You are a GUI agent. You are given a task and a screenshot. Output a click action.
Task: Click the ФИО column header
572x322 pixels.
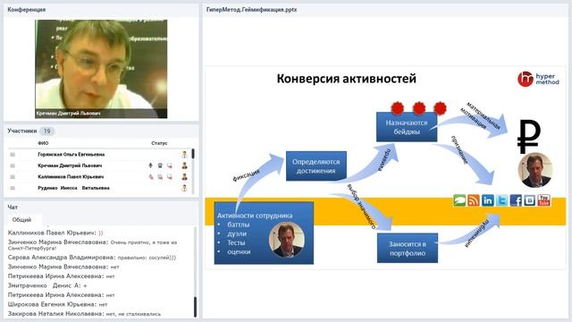[x=43, y=143]
